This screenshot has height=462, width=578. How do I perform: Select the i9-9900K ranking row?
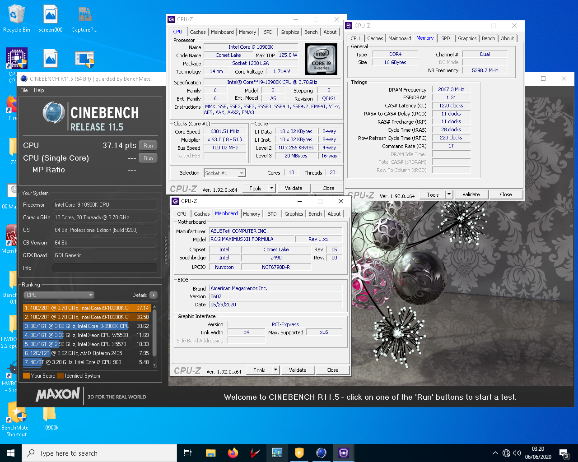point(87,326)
